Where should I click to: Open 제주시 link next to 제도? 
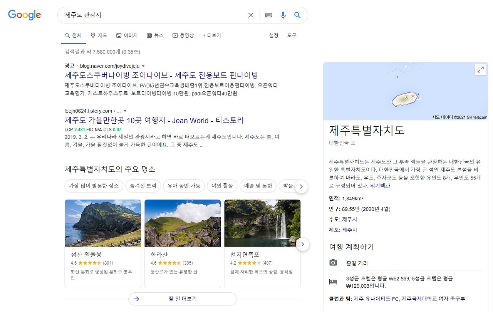point(350,230)
